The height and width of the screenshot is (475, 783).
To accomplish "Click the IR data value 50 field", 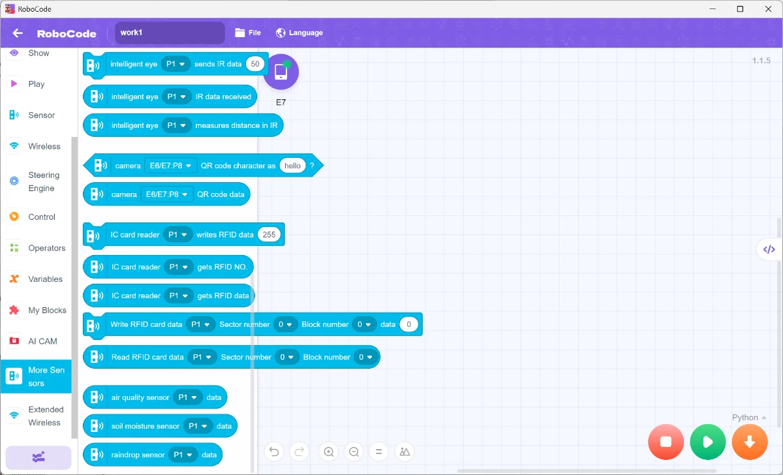I will 255,64.
